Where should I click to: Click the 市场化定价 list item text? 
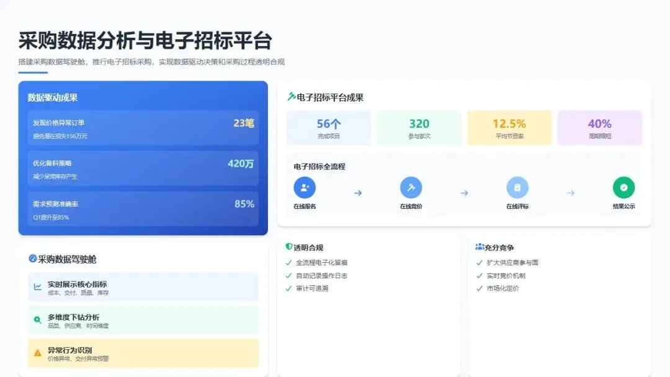(x=503, y=288)
